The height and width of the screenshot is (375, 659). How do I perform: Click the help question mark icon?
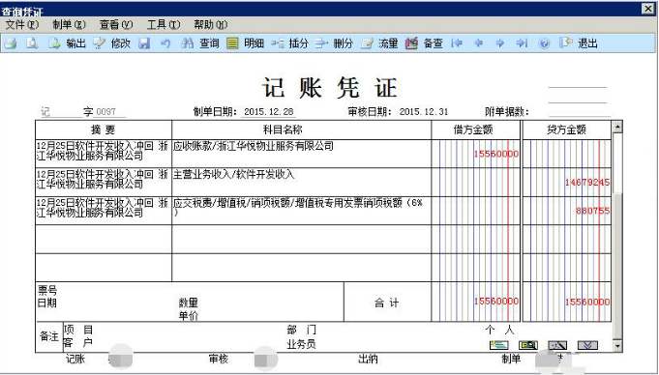point(544,43)
